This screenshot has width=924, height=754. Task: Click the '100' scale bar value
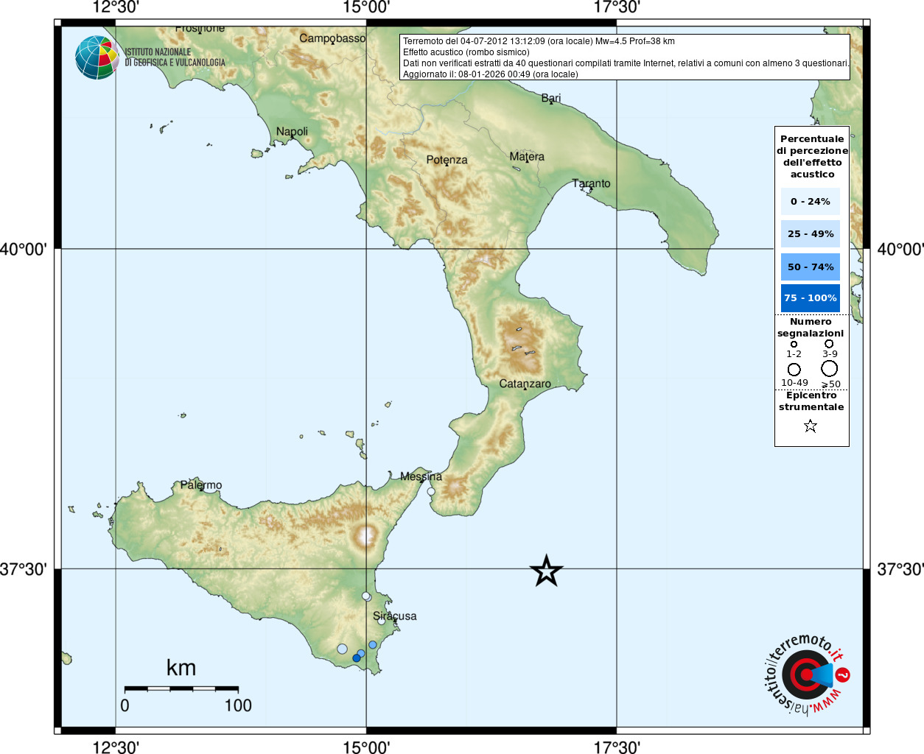tap(238, 705)
